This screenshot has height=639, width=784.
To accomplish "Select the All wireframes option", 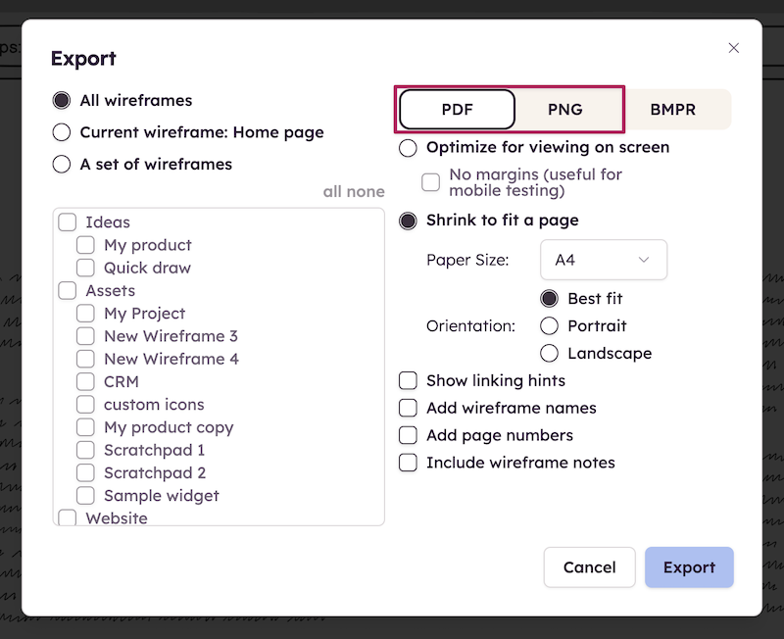I will [62, 100].
